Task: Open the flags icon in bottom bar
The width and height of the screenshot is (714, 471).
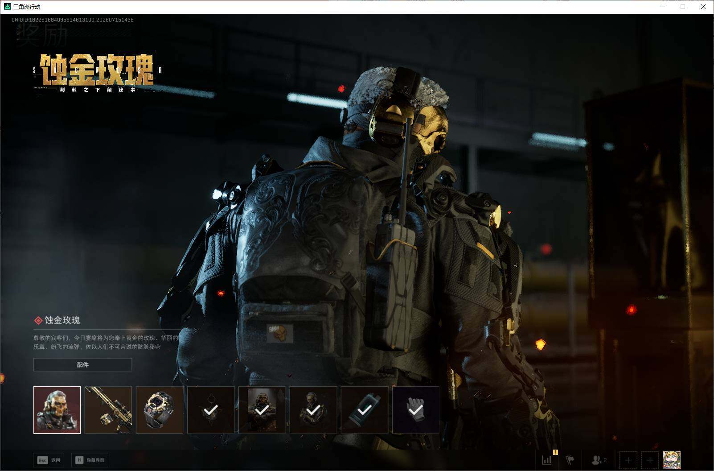Action: (x=570, y=460)
